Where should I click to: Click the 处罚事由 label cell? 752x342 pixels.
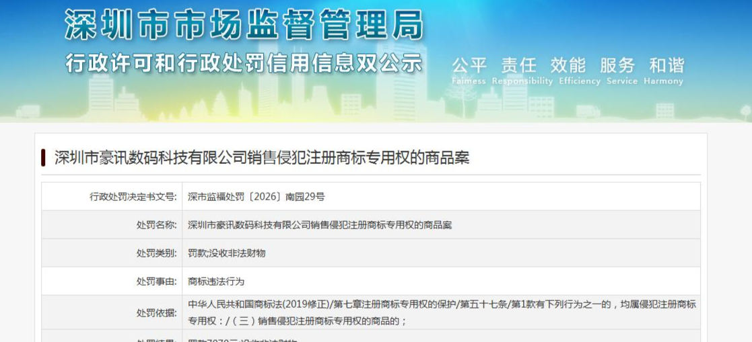coord(112,282)
